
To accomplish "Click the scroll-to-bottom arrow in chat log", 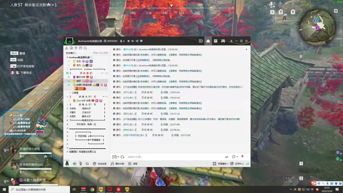I will 246,49.
